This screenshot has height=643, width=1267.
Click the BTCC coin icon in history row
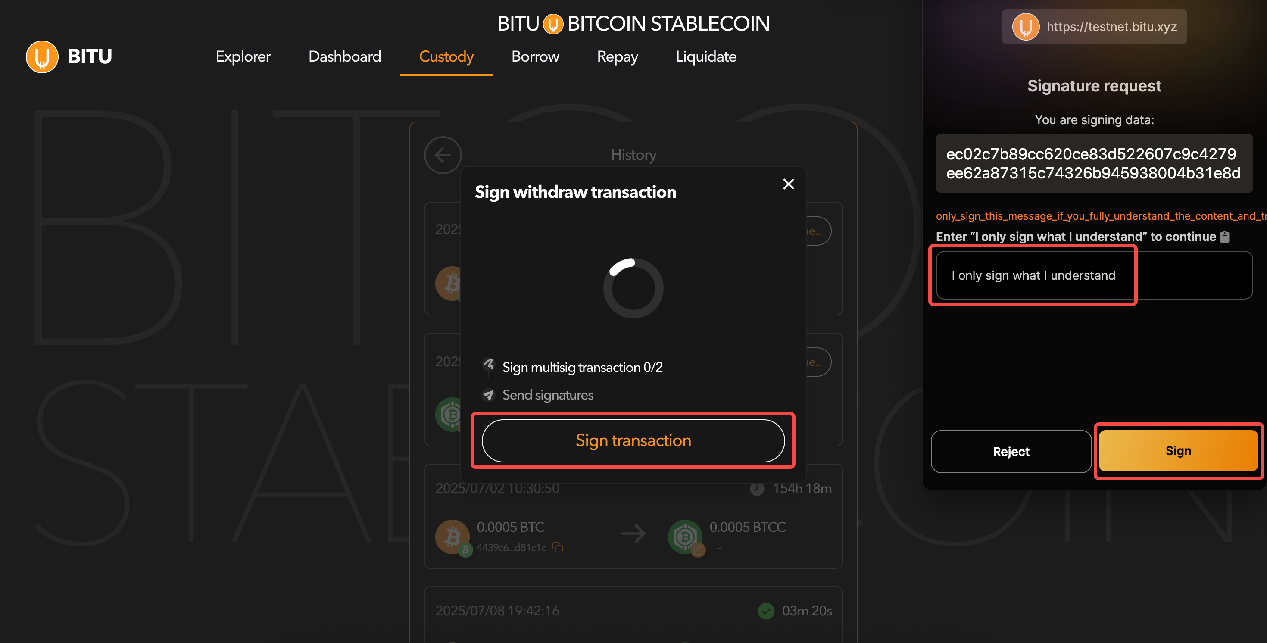685,536
